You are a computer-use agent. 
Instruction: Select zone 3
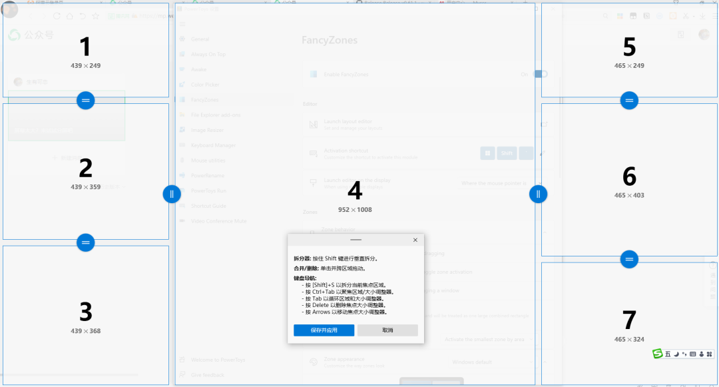pyautogui.click(x=86, y=316)
